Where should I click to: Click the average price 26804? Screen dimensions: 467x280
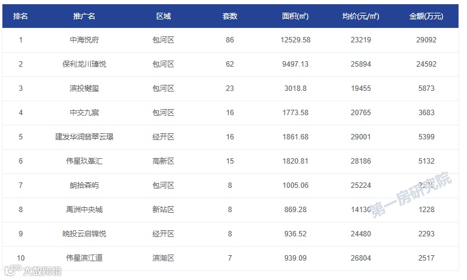[361, 258]
